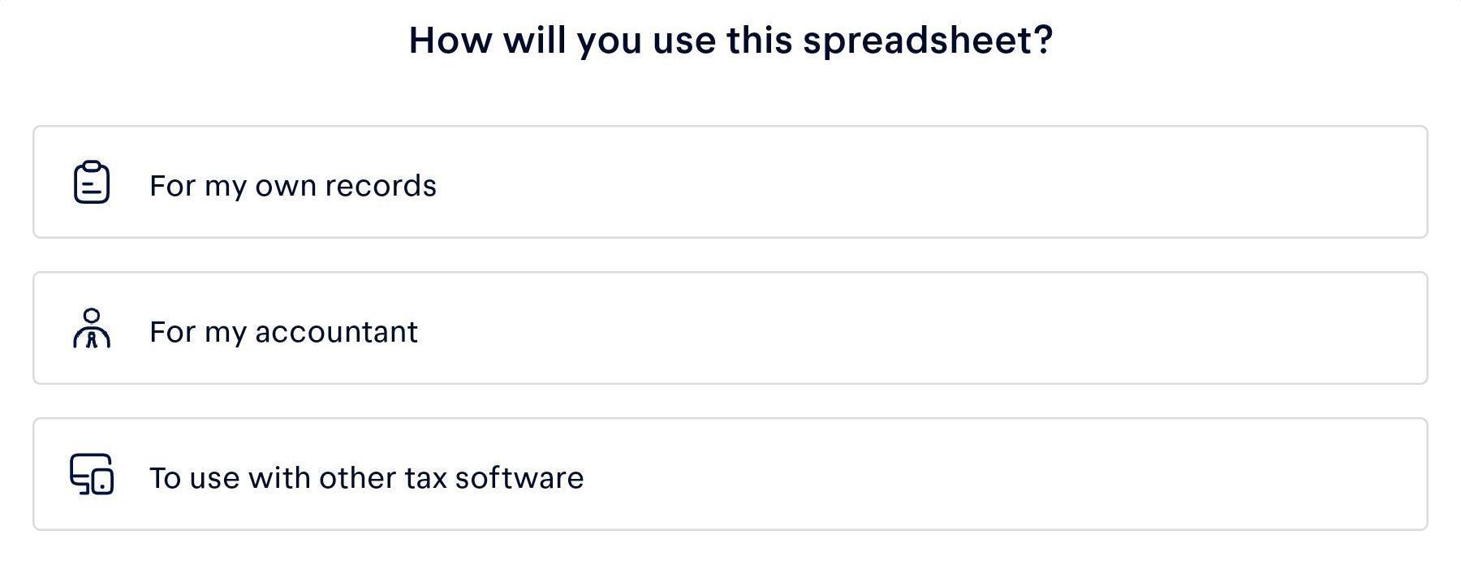Click the 'For my own records' label text

(293, 186)
